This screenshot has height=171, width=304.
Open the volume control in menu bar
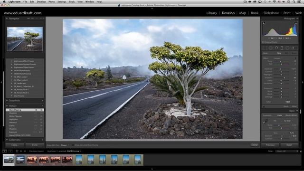(284, 2)
